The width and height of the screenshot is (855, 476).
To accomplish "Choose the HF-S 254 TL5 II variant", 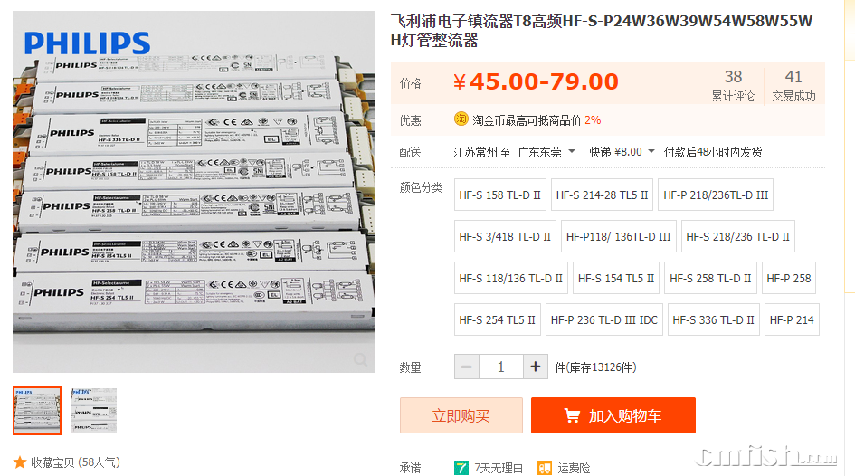I will 498,319.
